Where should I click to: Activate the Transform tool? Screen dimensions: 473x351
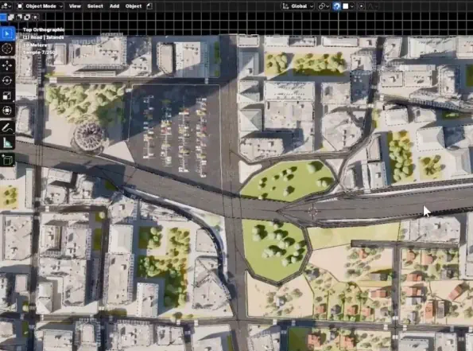click(x=7, y=111)
